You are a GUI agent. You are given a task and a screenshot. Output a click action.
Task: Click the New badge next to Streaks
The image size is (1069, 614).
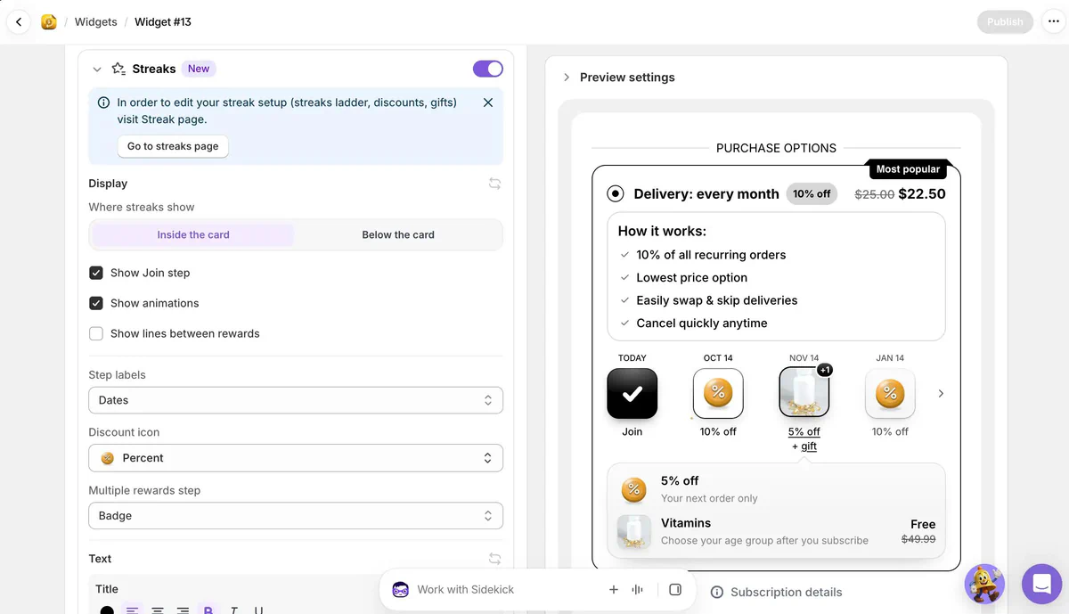tap(199, 69)
